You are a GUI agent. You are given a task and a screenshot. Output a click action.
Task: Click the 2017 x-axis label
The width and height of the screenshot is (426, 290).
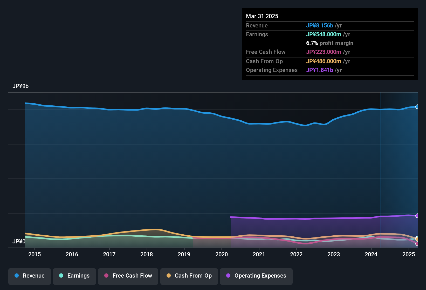click(109, 254)
